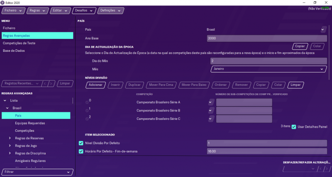Screen dimensions: 332x177
Task: Click Limpar in division levels toolbar
Action: point(295,85)
